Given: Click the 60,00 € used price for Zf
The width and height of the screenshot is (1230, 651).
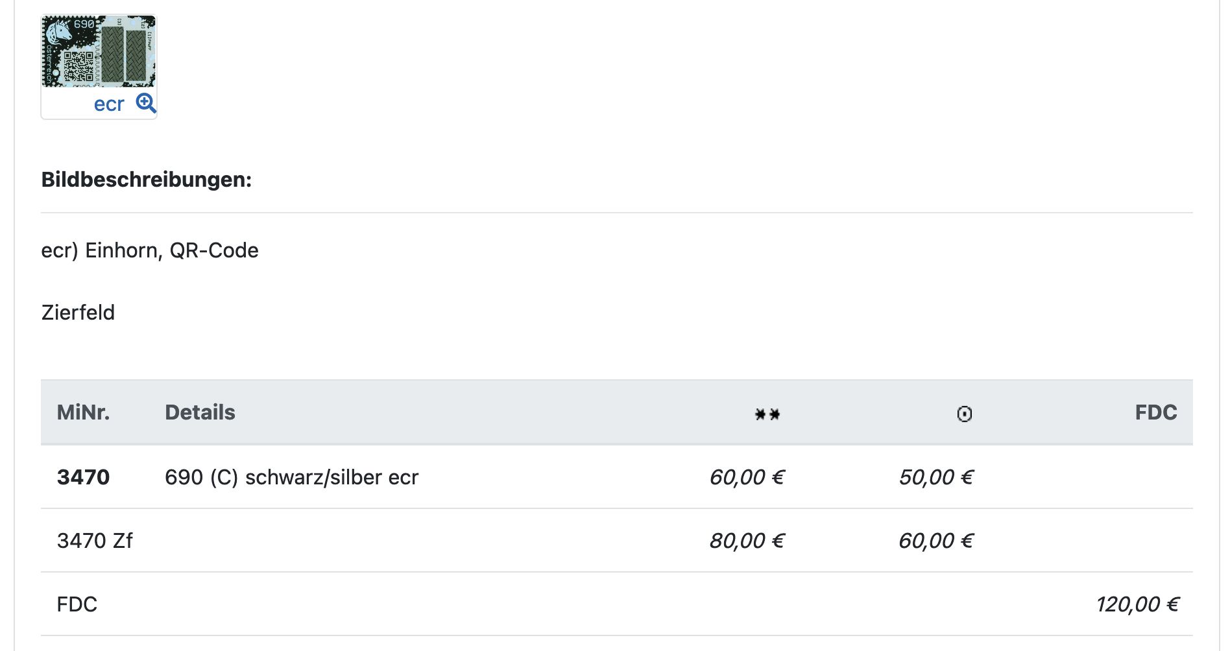Looking at the screenshot, I should (x=936, y=541).
